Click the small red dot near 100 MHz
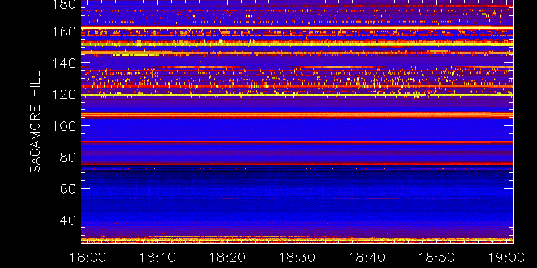 point(250,129)
